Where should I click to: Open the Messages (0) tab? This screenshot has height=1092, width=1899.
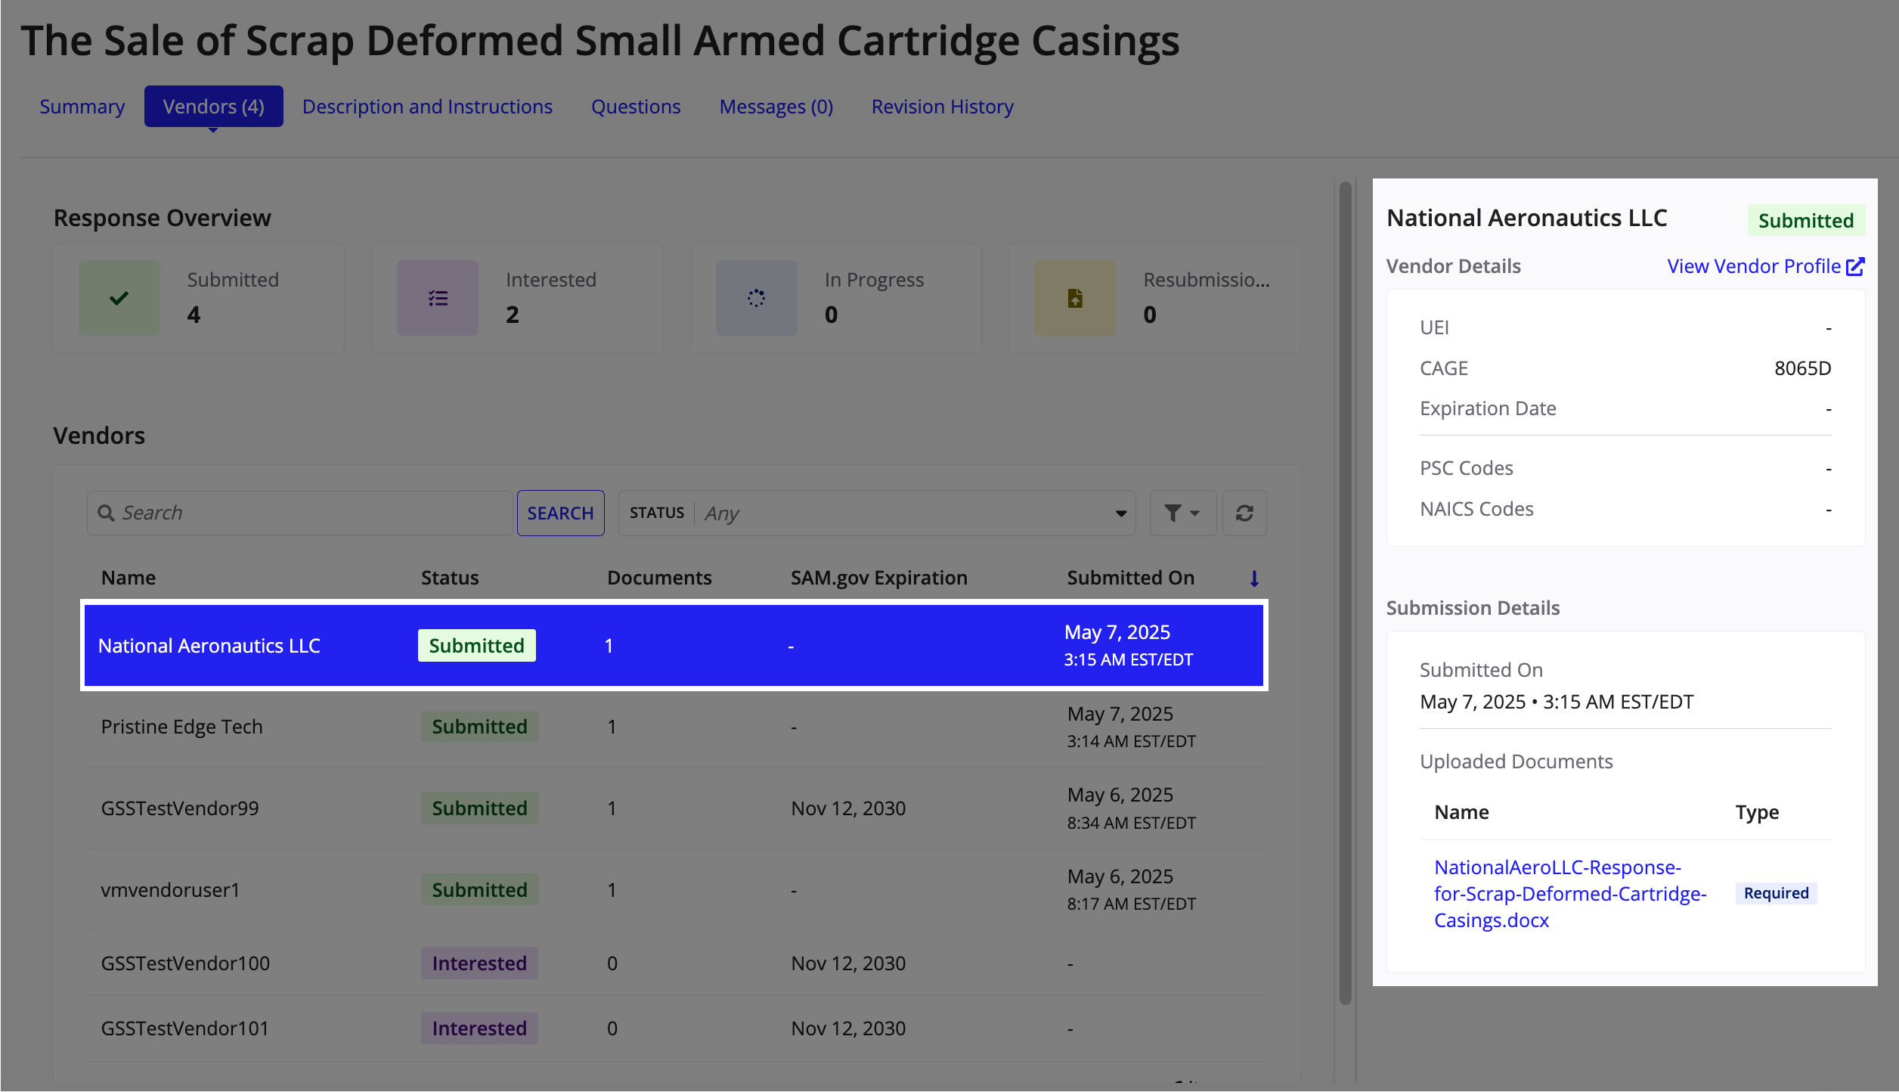[776, 107]
